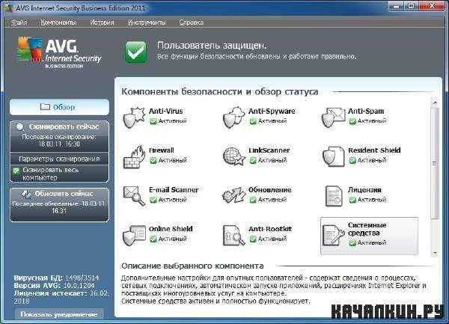Open the Anti-Virus component icon

click(134, 117)
